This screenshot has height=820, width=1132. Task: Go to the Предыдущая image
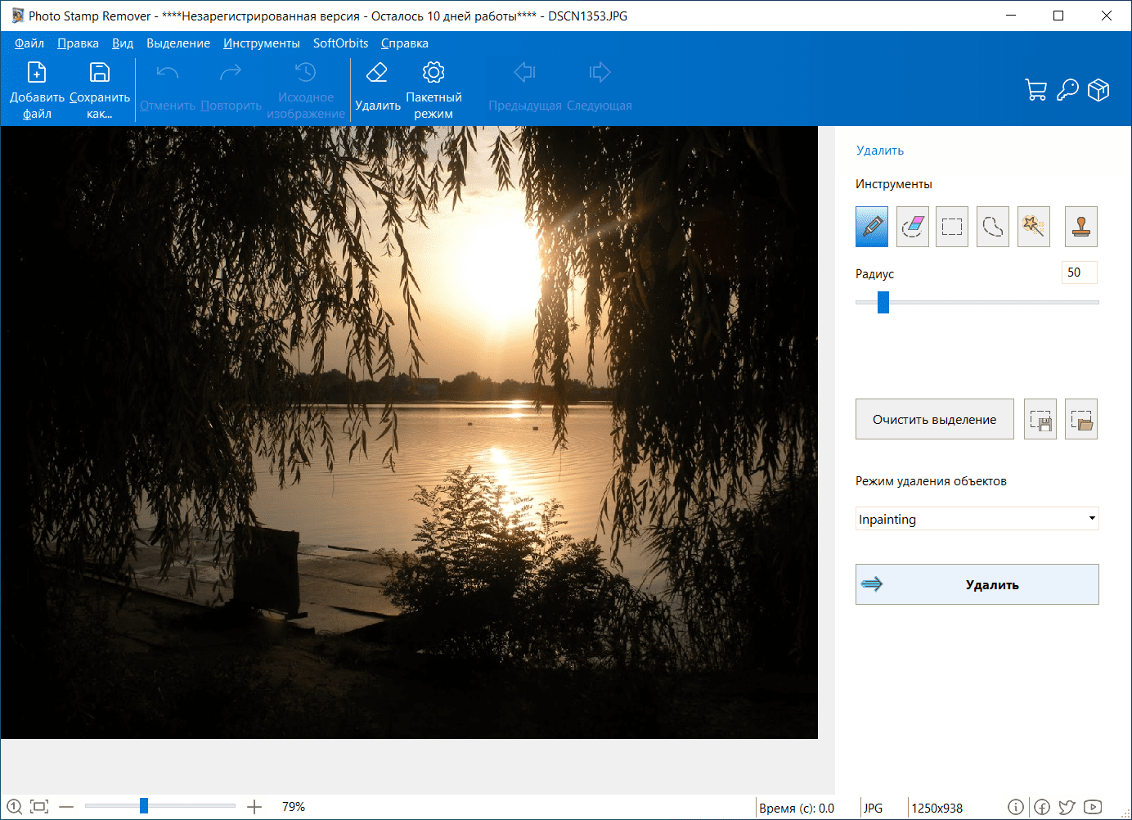click(x=525, y=88)
